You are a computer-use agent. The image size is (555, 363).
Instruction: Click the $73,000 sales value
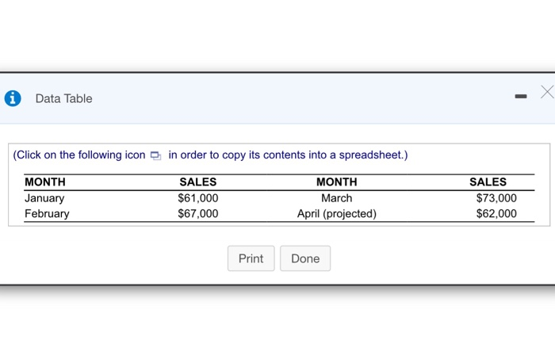pos(496,198)
